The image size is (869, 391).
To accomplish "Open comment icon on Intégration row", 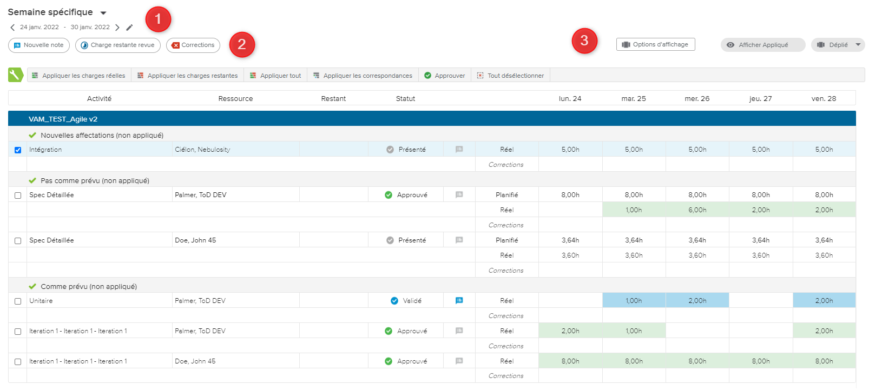I will click(459, 150).
